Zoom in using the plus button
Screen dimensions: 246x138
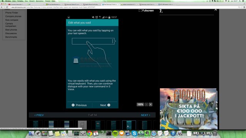[150, 104]
